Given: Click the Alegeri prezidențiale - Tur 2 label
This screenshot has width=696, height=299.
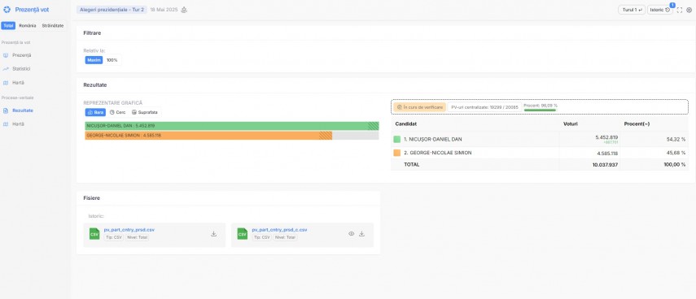Looking at the screenshot, I should (112, 9).
